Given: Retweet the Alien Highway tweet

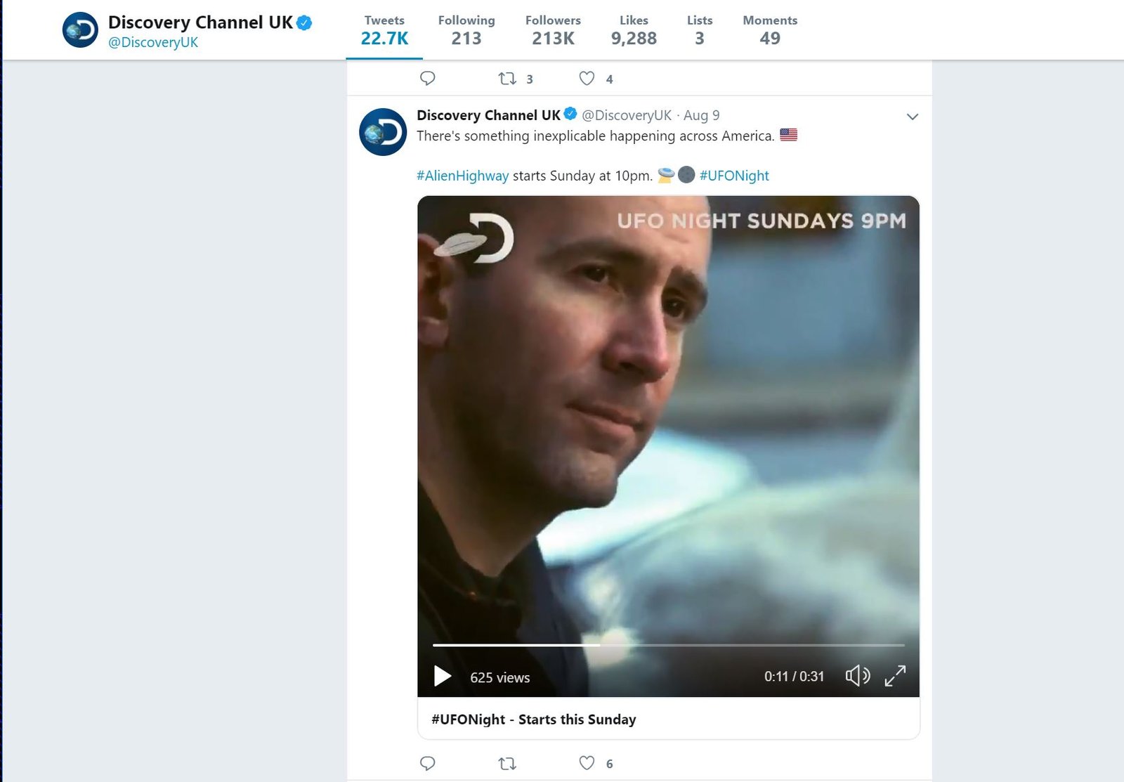Looking at the screenshot, I should click(x=507, y=763).
